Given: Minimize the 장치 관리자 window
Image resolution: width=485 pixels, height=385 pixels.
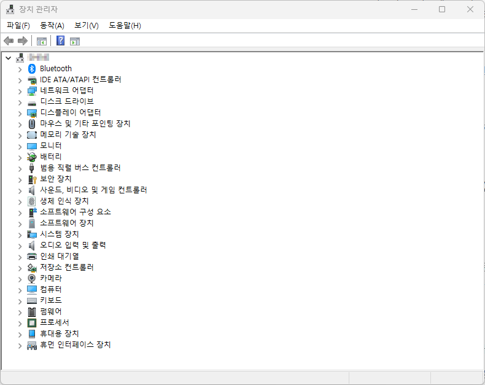Looking at the screenshot, I should 414,9.
